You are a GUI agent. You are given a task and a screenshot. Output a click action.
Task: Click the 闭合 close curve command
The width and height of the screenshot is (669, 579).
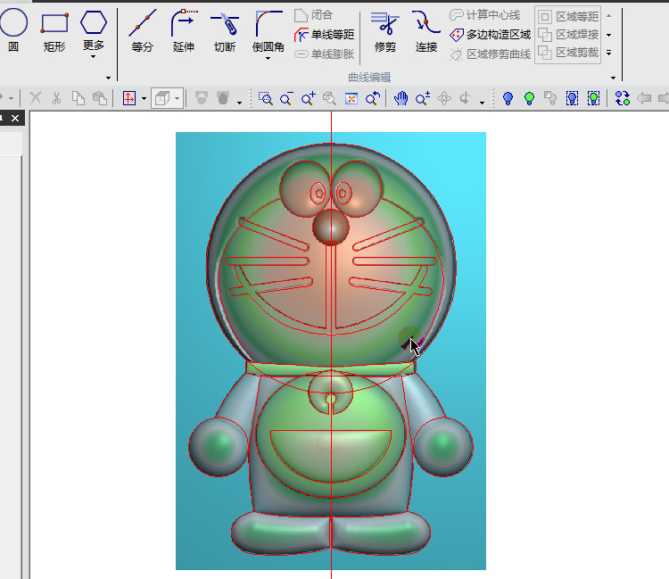(x=314, y=15)
